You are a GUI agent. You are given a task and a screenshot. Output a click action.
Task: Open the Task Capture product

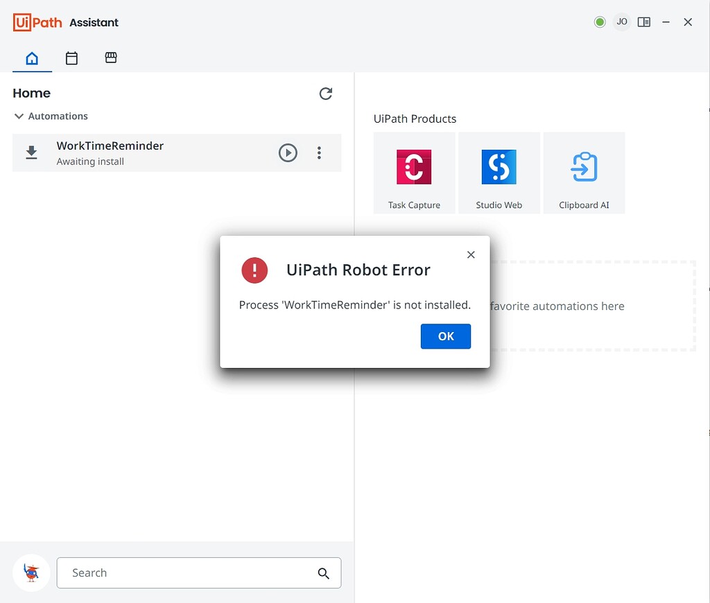tap(414, 172)
